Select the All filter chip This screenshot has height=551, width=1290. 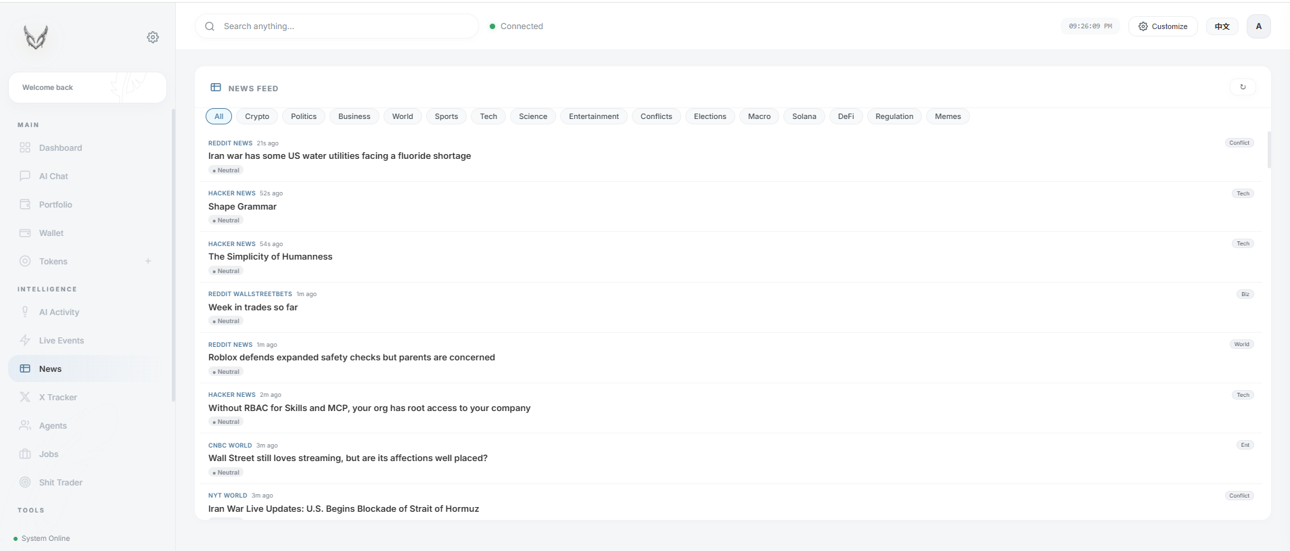219,116
